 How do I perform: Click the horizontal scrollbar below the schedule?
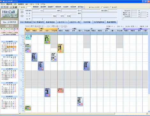click(x=84, y=113)
